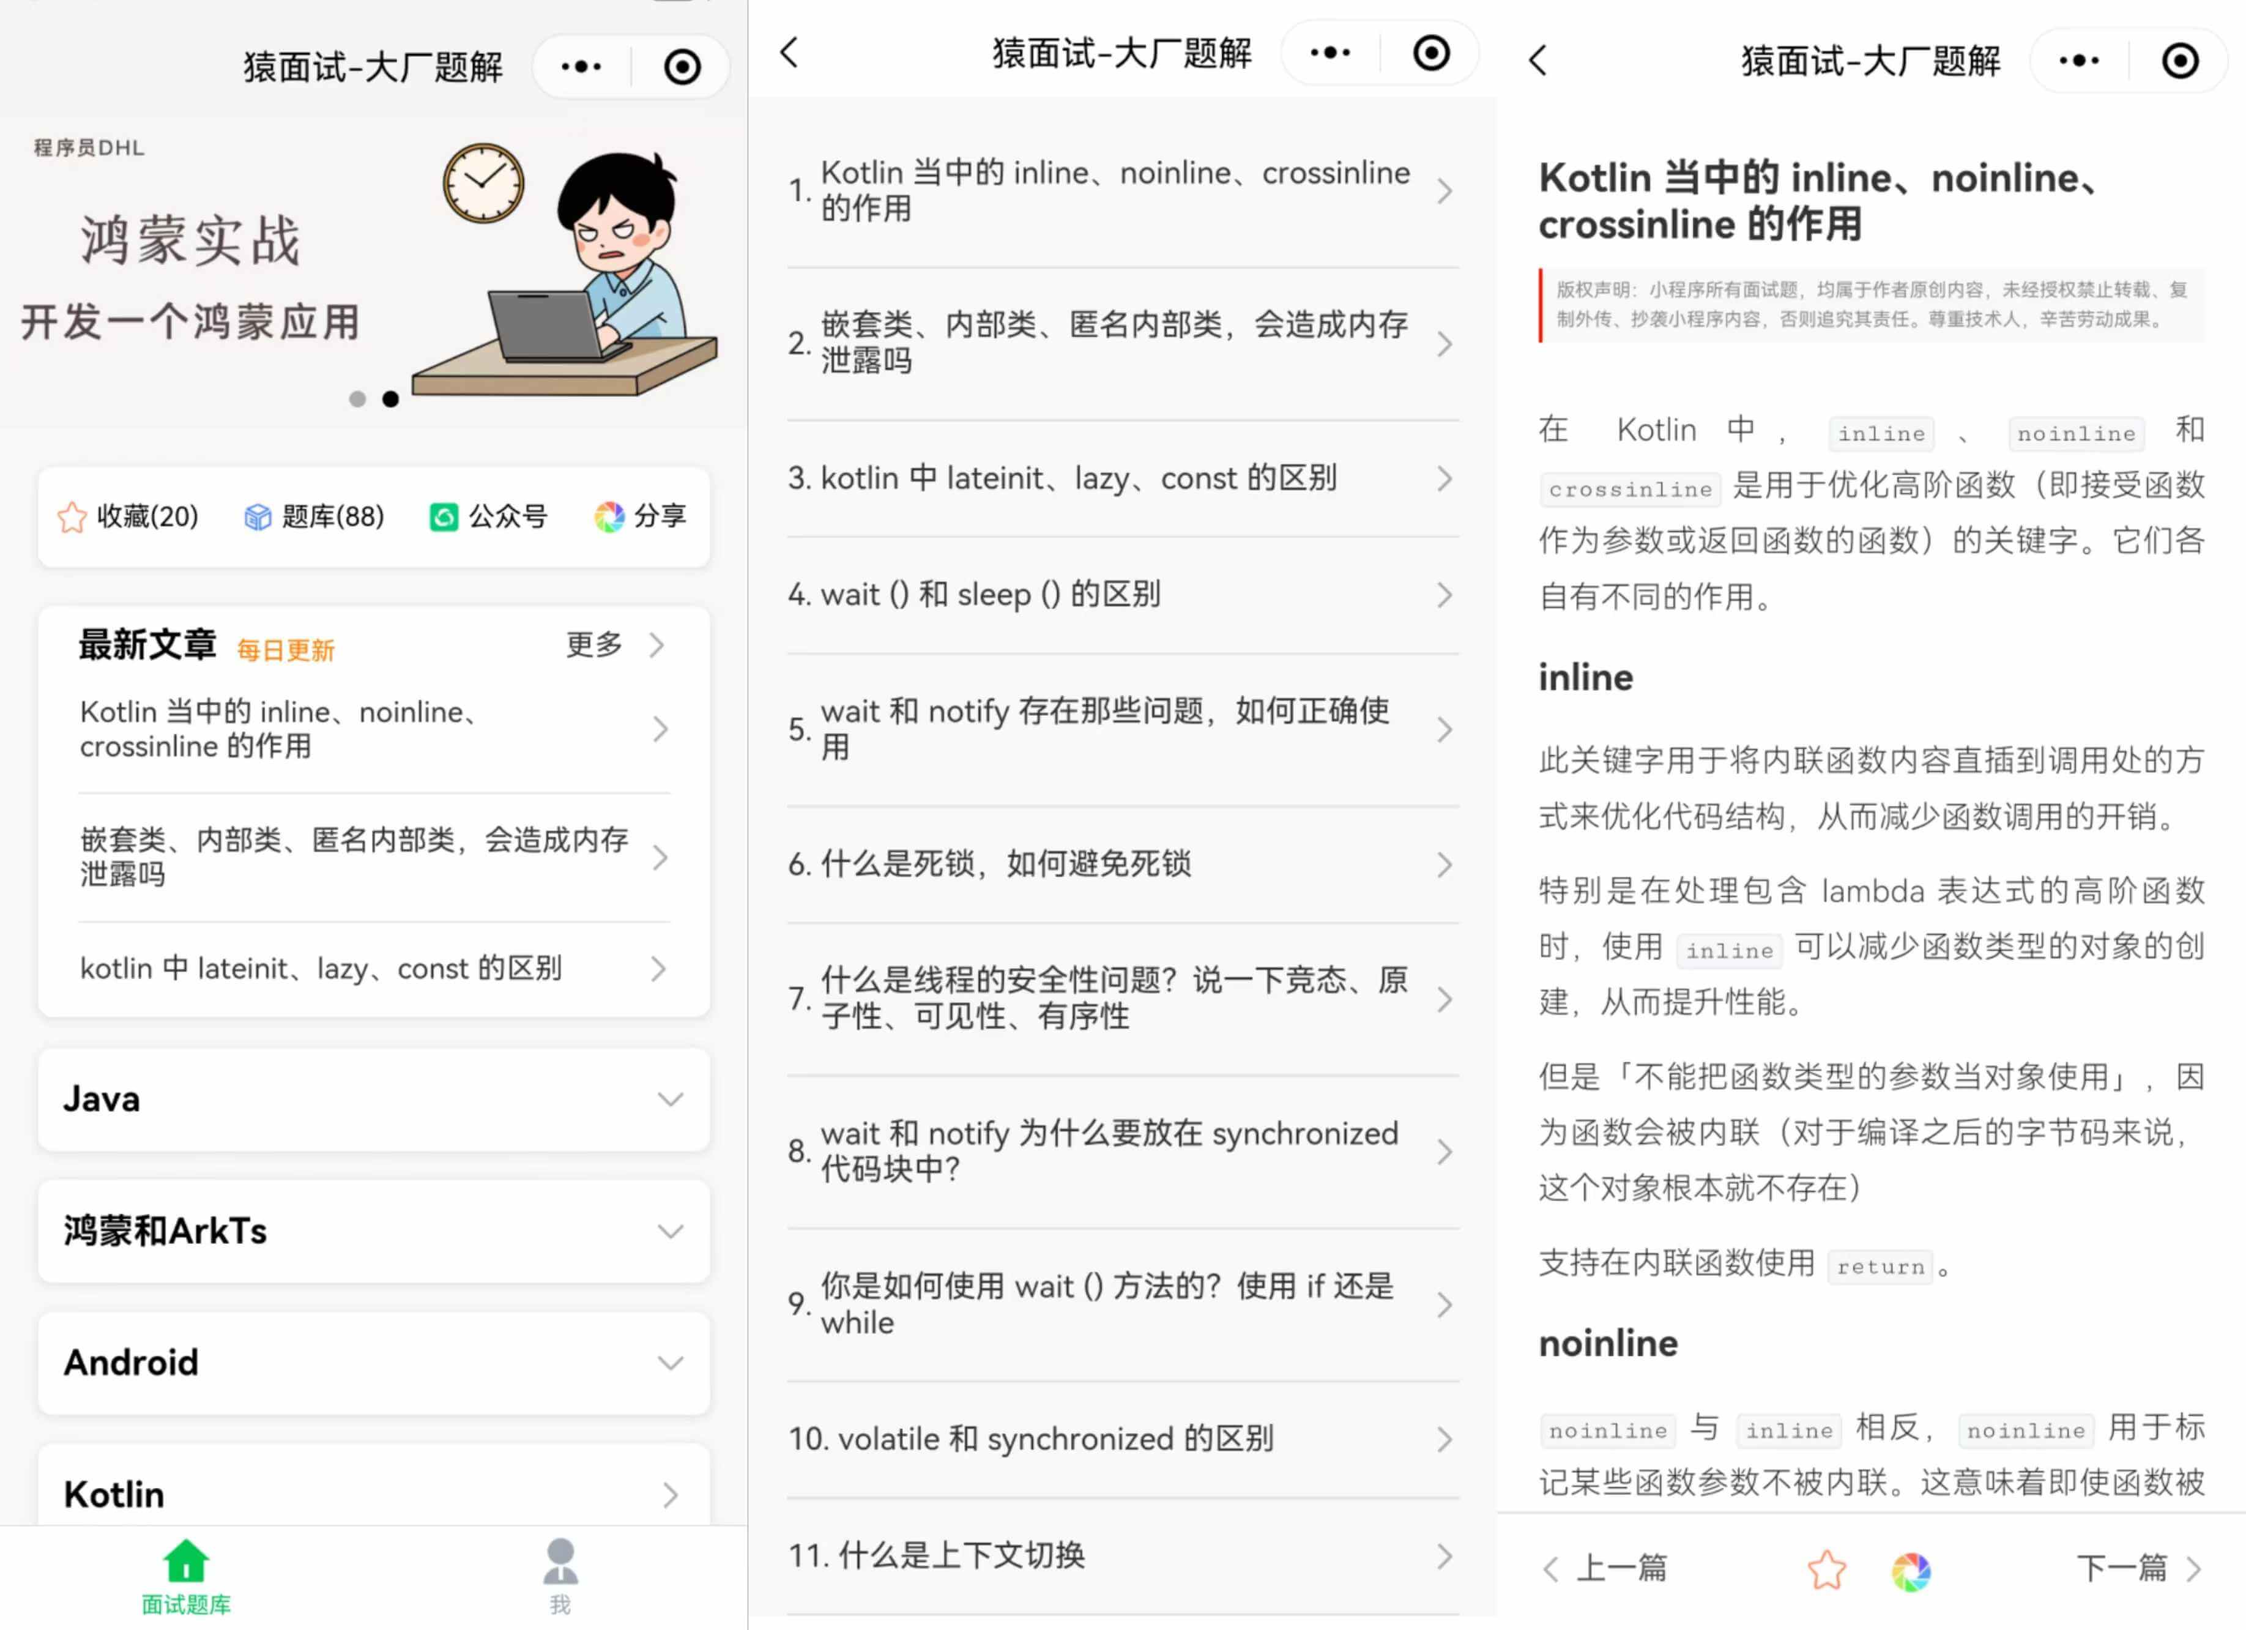Tap the chevron beside list item 10
This screenshot has height=1630, width=2246.
1445,1440
